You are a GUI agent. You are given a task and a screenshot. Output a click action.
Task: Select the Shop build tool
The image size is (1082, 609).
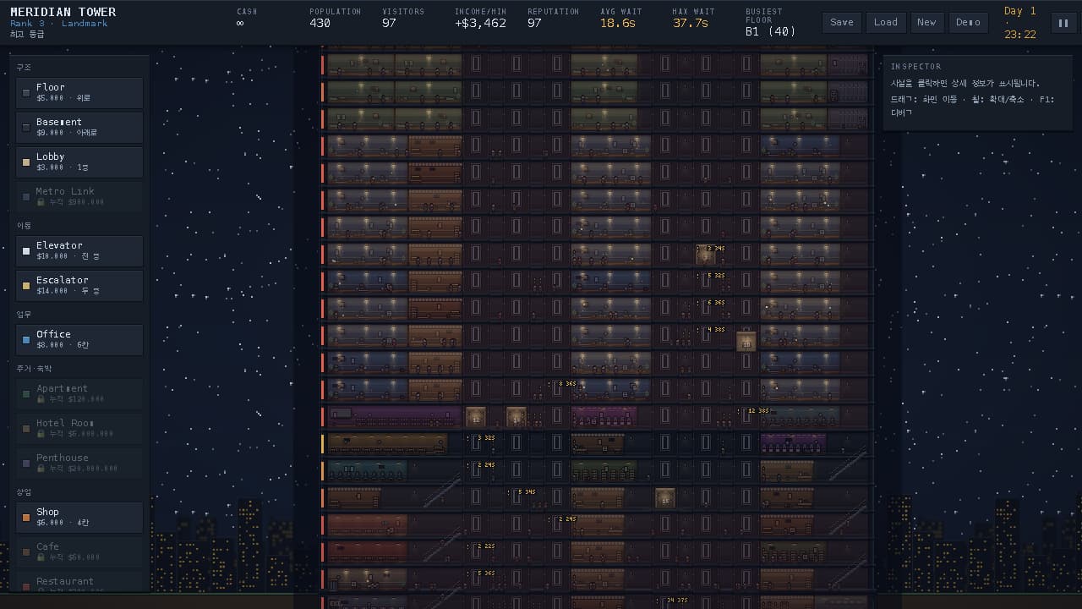tap(79, 517)
